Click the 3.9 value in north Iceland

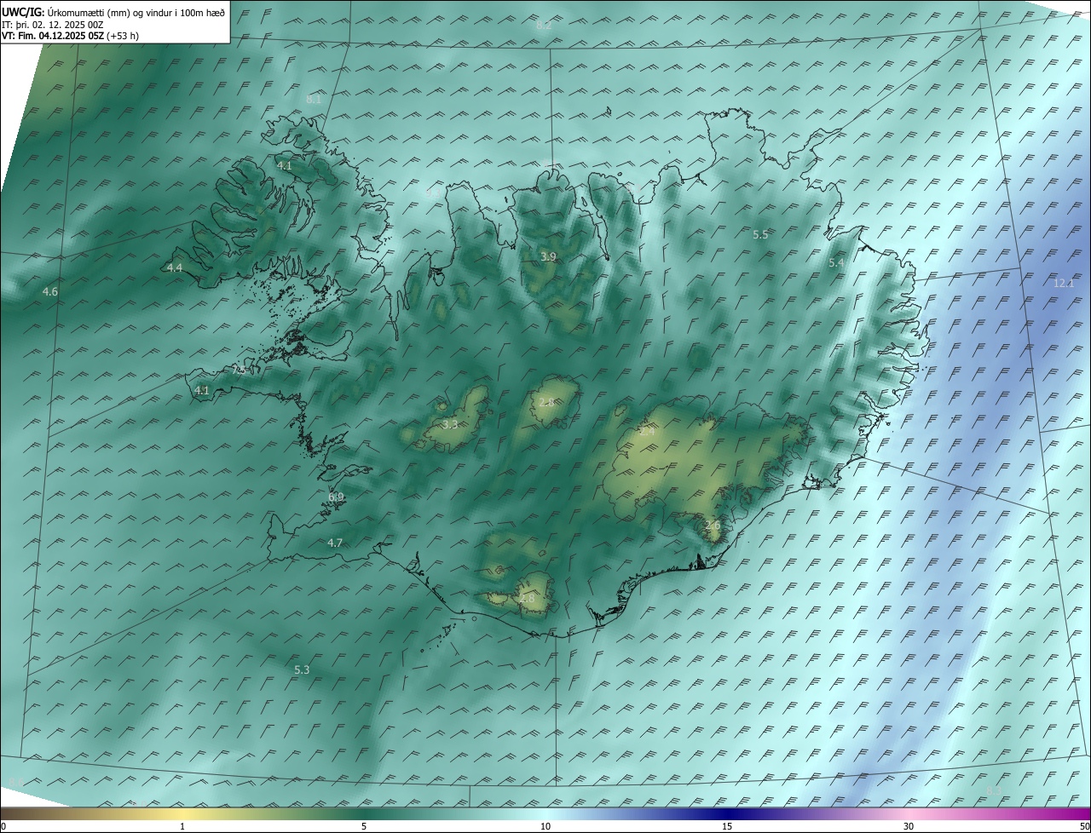(549, 257)
